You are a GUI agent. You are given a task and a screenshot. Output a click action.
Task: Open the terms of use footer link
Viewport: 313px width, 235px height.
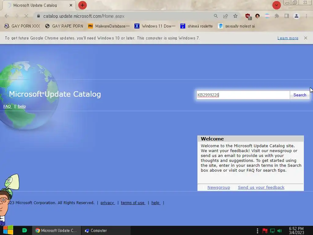(133, 203)
